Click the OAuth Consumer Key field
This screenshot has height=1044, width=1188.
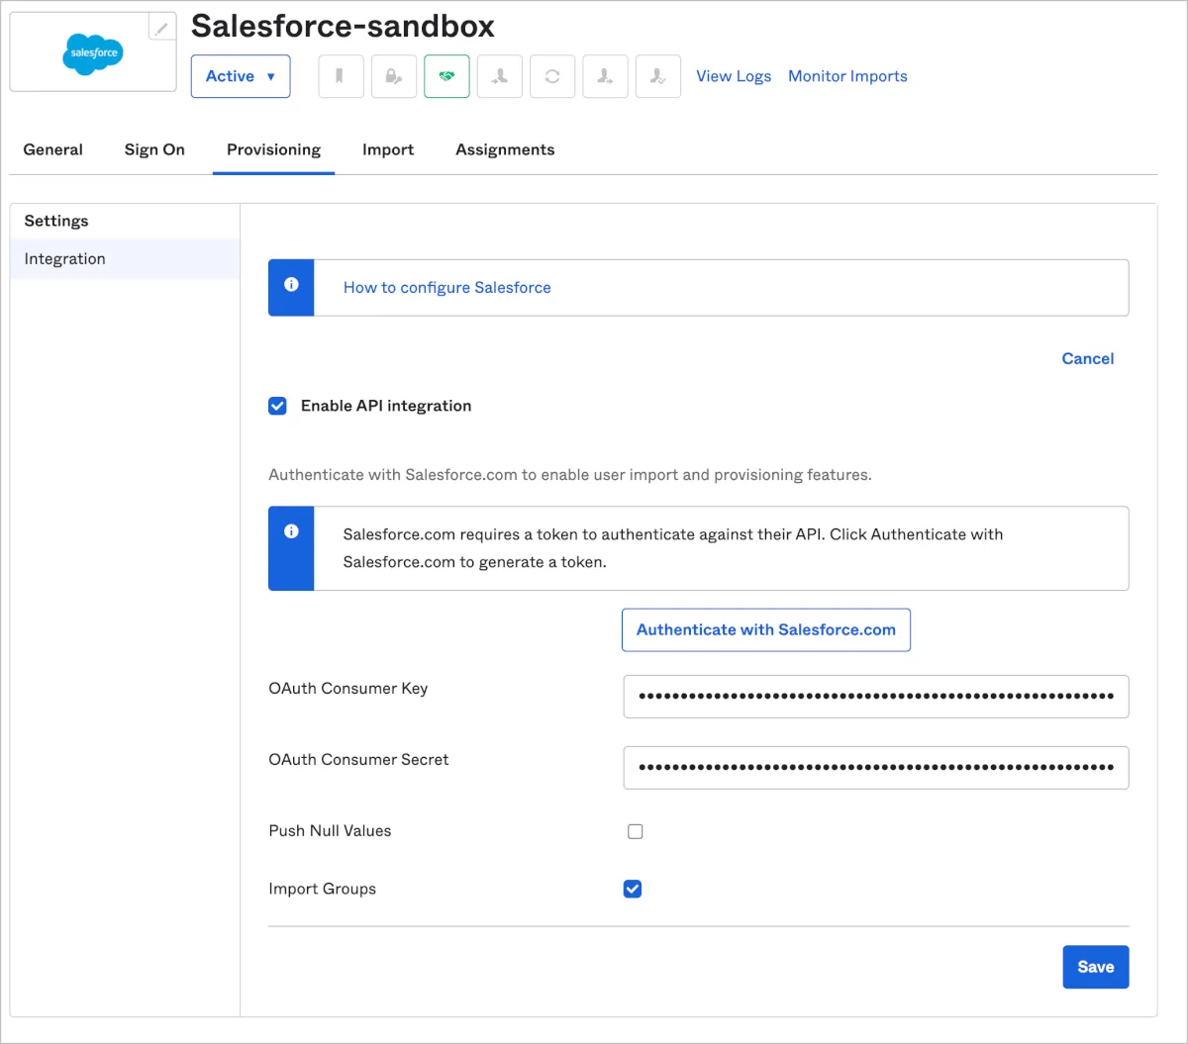click(x=875, y=696)
